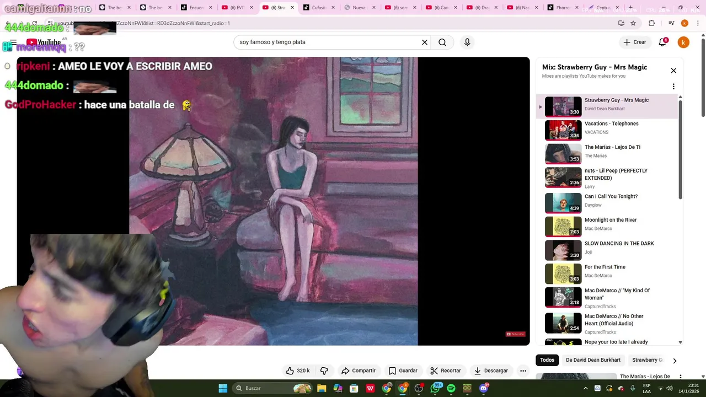Viewport: 706px width, 397px height.
Task: Click the taskbar Buscar search box
Action: (272, 388)
